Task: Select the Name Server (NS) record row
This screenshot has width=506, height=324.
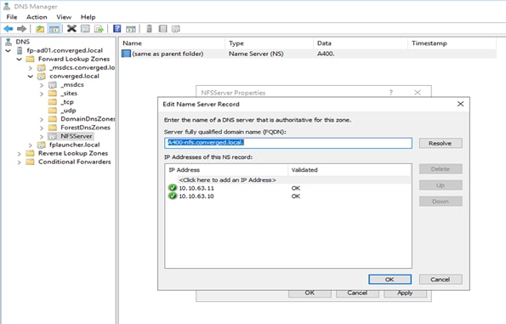Action: coord(308,54)
